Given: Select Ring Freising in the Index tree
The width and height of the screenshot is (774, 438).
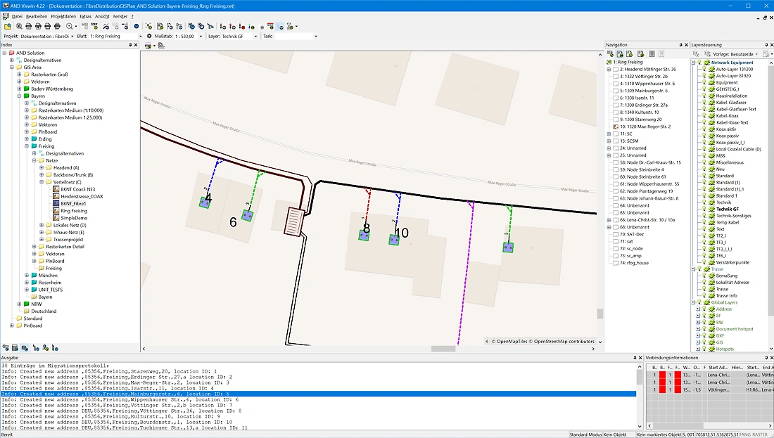Looking at the screenshot, I should 74,211.
